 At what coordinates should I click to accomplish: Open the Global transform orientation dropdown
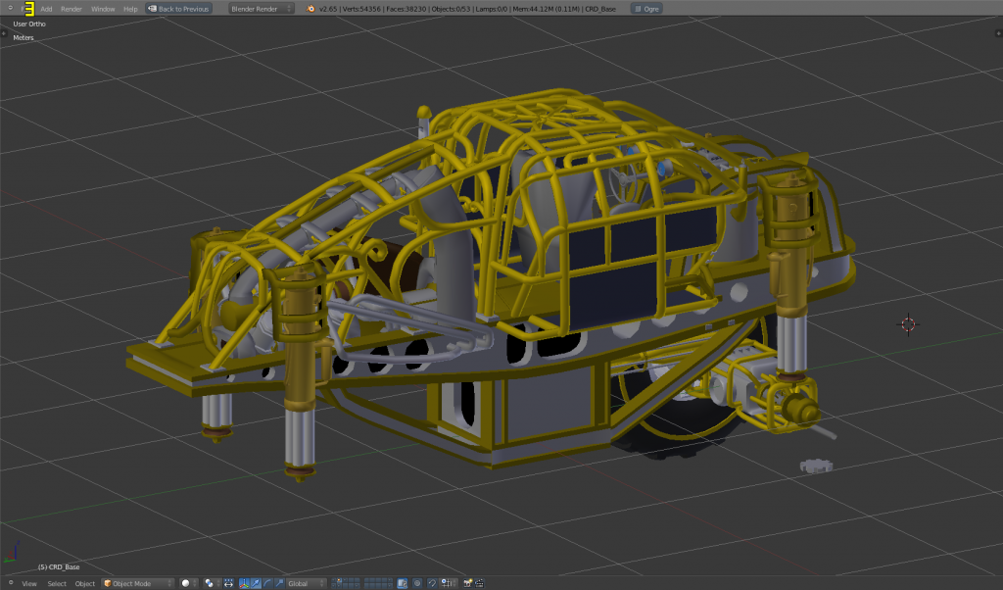[306, 583]
